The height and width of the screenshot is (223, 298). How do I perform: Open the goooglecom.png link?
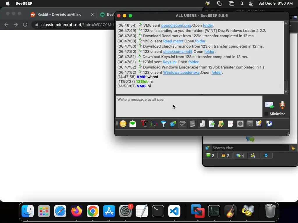[176, 26]
